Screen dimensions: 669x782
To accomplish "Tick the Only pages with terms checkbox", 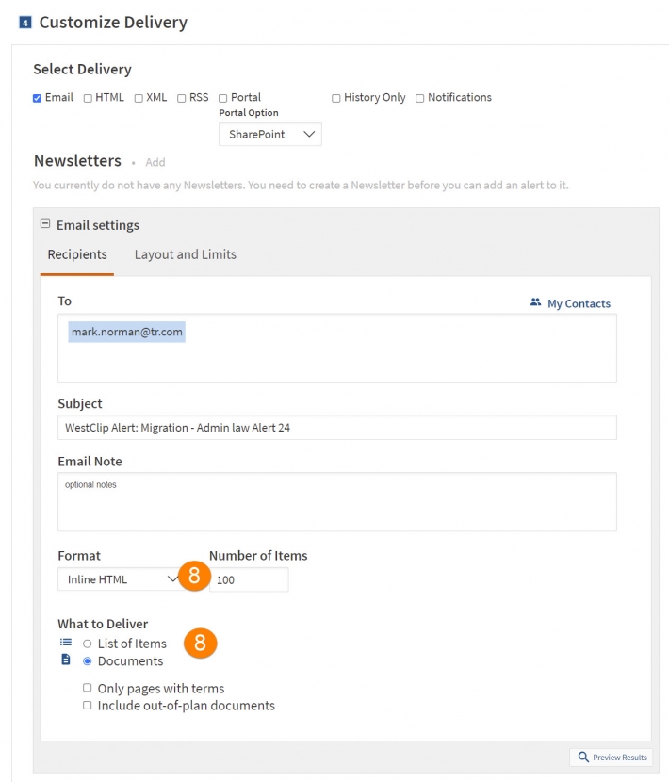I will coord(88,688).
